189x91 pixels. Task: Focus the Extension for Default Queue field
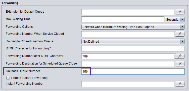click(128, 12)
